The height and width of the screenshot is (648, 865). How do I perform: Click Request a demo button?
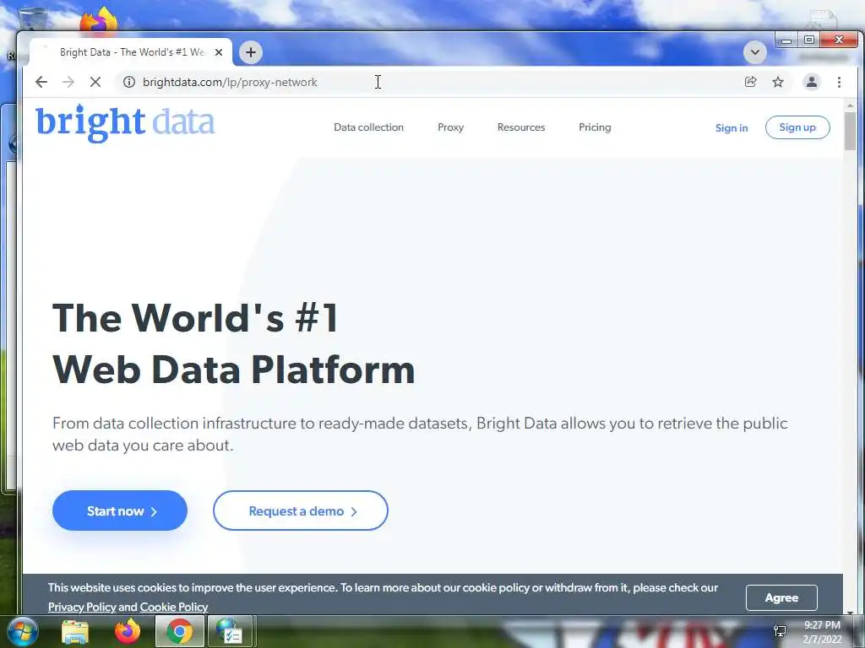point(301,510)
